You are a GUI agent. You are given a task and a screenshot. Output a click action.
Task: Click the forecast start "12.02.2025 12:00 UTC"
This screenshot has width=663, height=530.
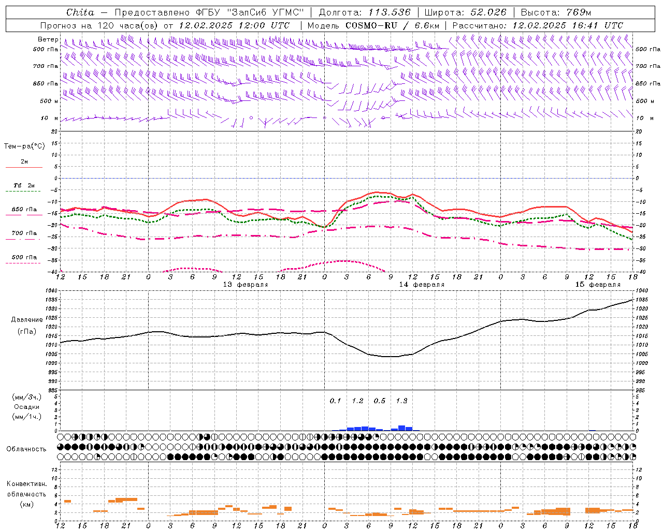[234, 25]
